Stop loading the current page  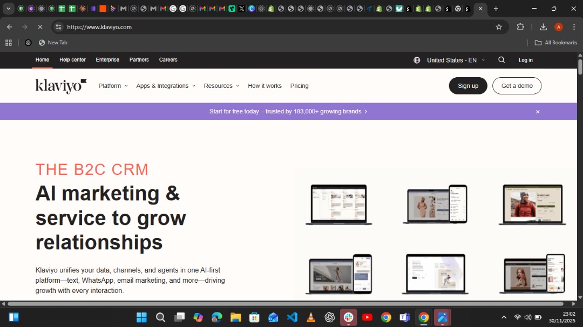click(x=40, y=27)
